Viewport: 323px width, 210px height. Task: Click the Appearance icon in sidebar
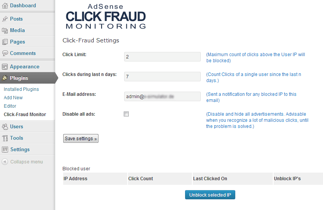5,66
